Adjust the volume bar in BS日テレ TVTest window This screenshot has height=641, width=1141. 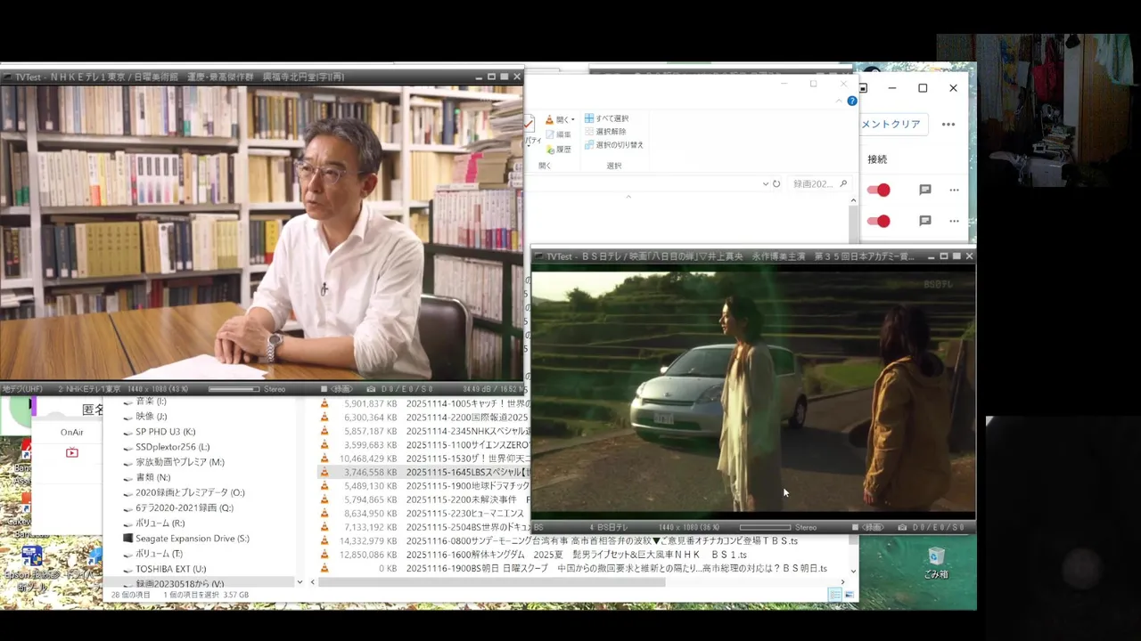(765, 527)
